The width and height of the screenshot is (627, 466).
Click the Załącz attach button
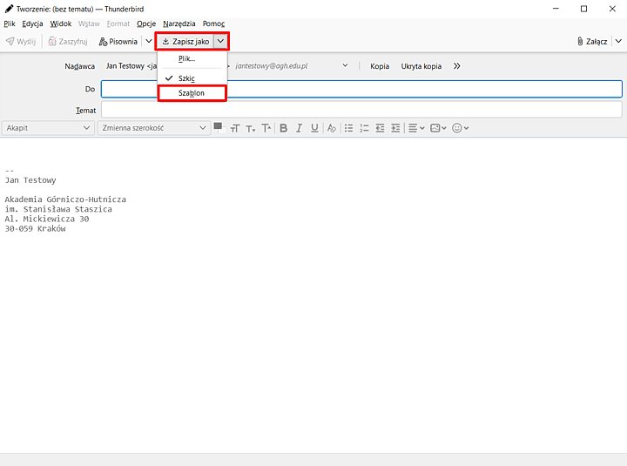click(x=592, y=42)
